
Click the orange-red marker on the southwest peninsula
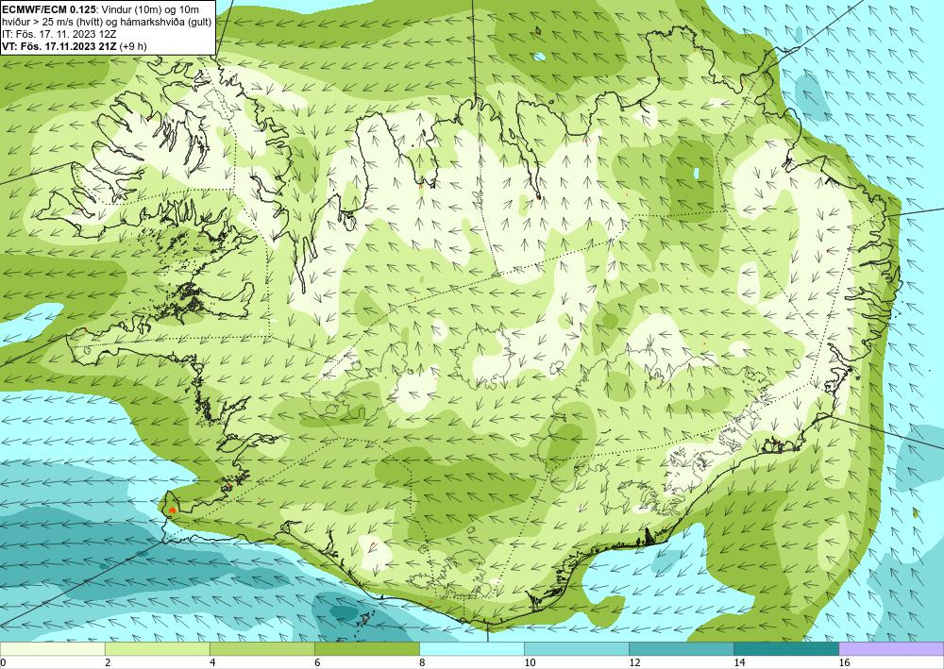(x=172, y=510)
